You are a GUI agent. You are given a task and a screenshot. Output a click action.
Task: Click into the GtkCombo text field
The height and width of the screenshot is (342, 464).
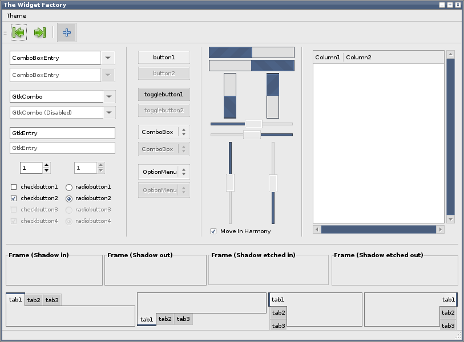(x=57, y=97)
